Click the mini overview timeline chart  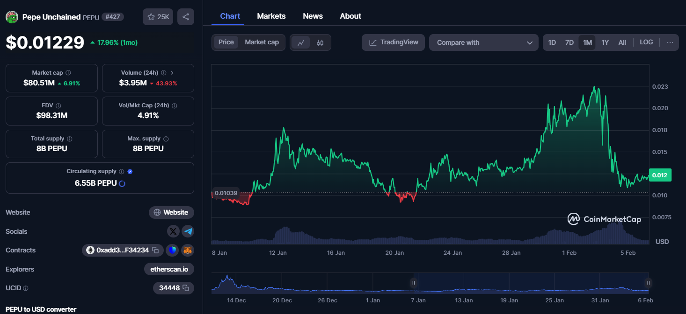[430, 283]
